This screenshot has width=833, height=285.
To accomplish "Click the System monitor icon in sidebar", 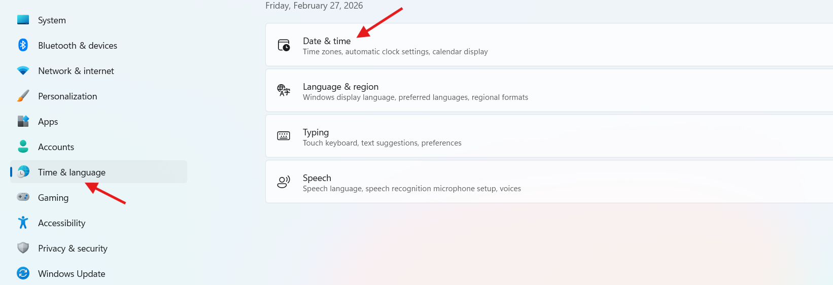I will [23, 20].
